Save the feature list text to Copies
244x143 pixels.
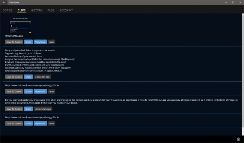14,77
